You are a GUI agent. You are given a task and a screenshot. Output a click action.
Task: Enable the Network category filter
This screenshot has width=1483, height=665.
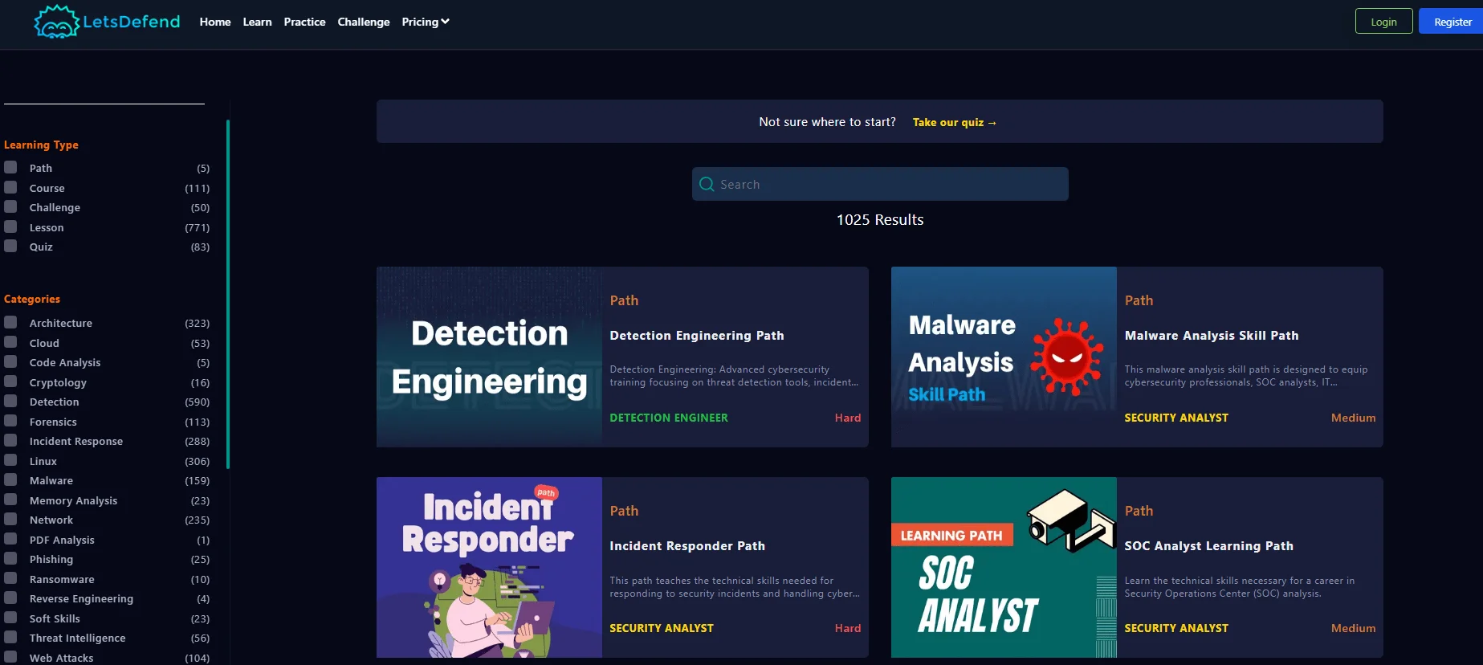click(10, 519)
